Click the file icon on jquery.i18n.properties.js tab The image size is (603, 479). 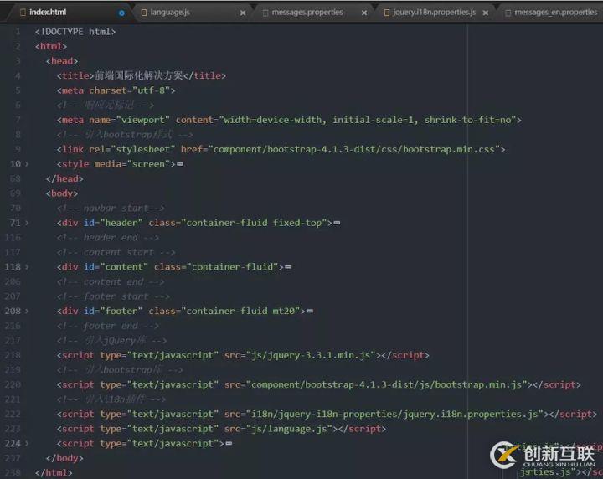387,13
